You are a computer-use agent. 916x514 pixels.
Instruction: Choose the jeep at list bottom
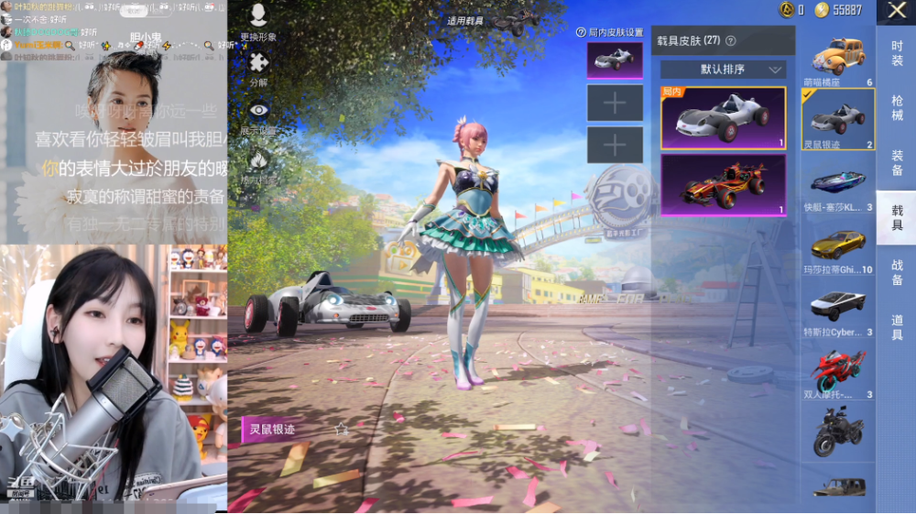pyautogui.click(x=838, y=487)
